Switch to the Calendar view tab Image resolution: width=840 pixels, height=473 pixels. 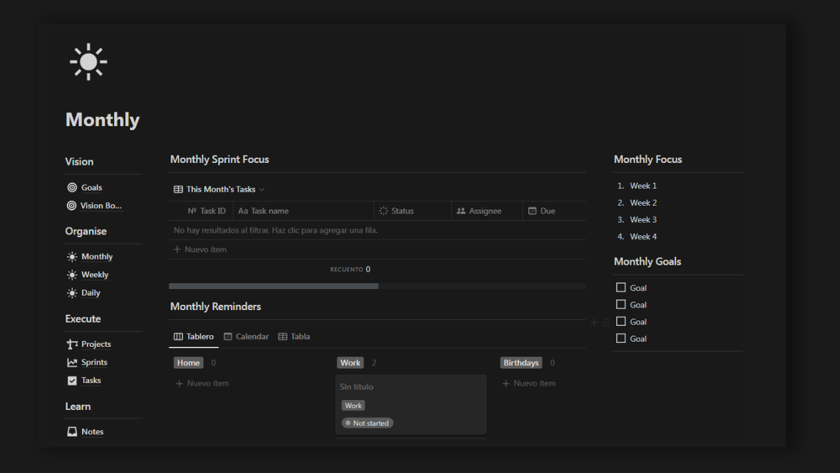[x=246, y=336]
